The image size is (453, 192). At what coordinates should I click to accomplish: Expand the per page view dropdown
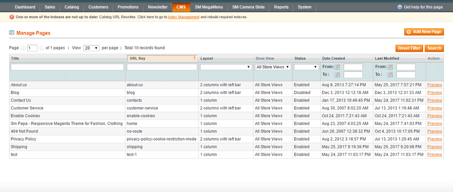pos(91,48)
